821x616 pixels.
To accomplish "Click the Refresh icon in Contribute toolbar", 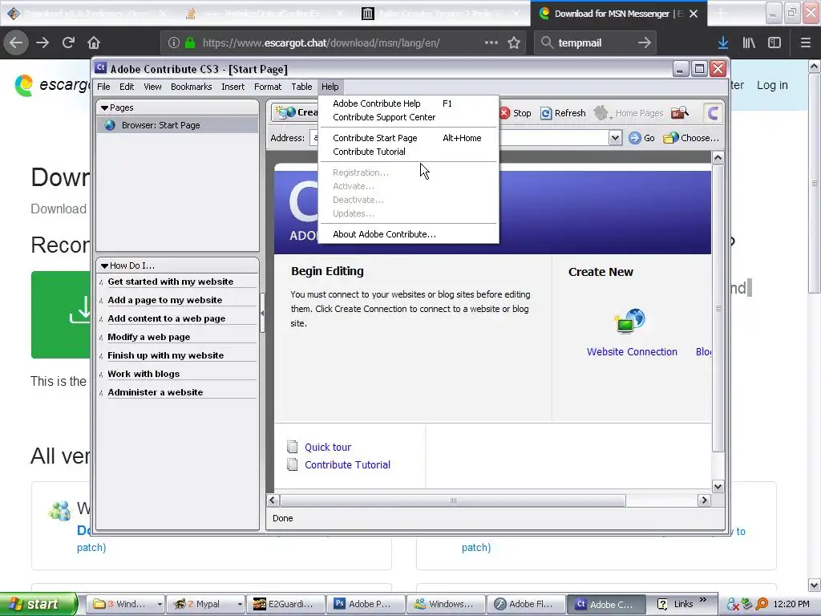I will (x=546, y=113).
